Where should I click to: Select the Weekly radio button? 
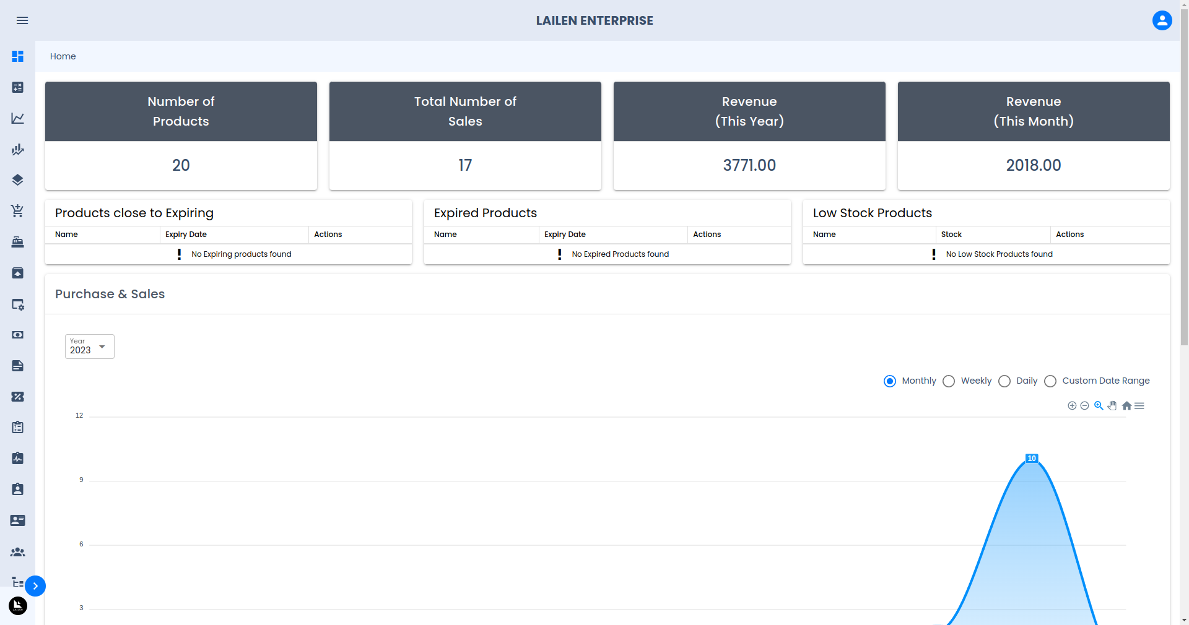pos(949,381)
